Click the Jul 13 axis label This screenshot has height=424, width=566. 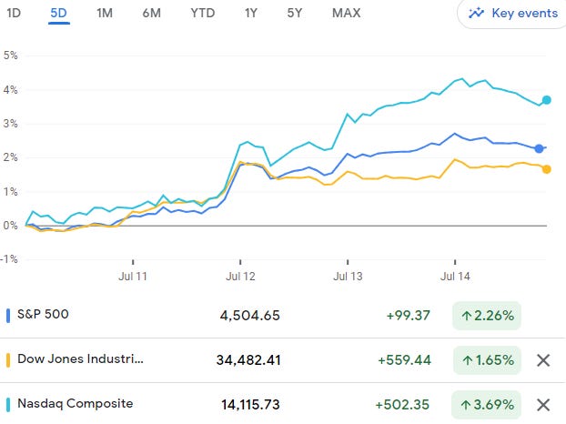pyautogui.click(x=348, y=277)
